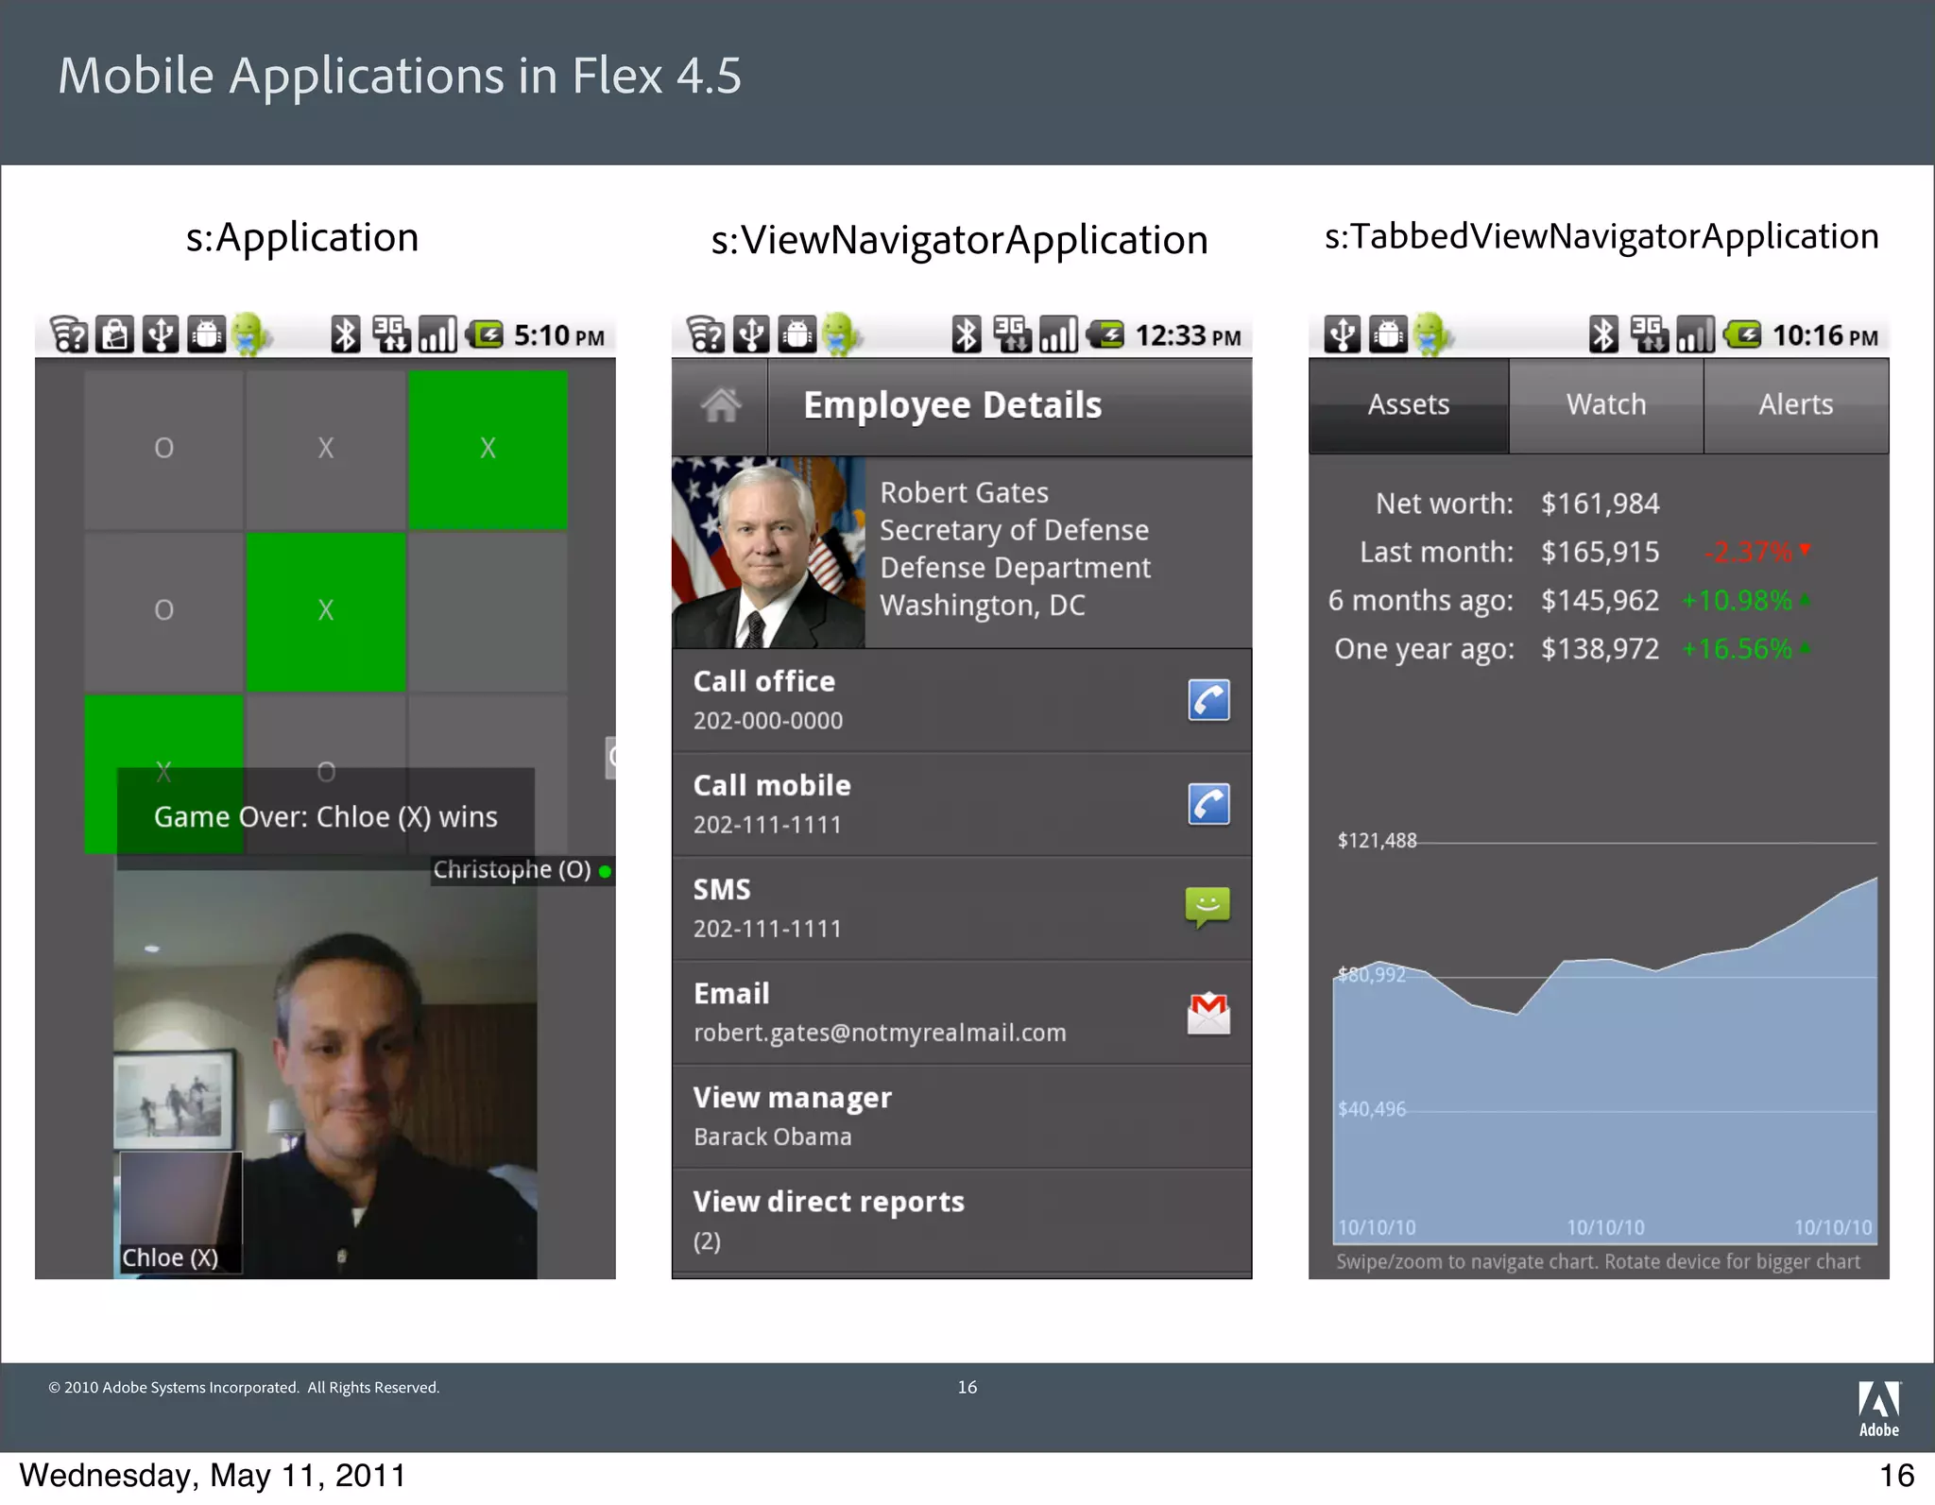1935x1505 pixels.
Task: Tap the Game Over: Chloe (X) wins message
Action: pos(326,817)
